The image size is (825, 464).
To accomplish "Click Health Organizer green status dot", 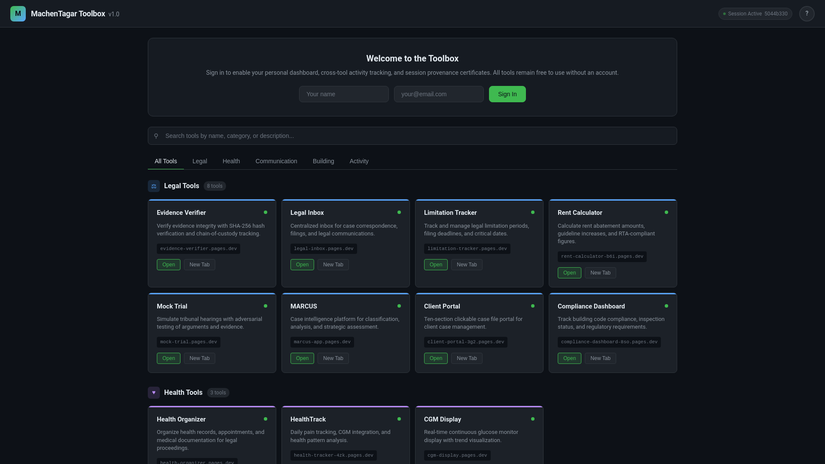I will click(266, 419).
